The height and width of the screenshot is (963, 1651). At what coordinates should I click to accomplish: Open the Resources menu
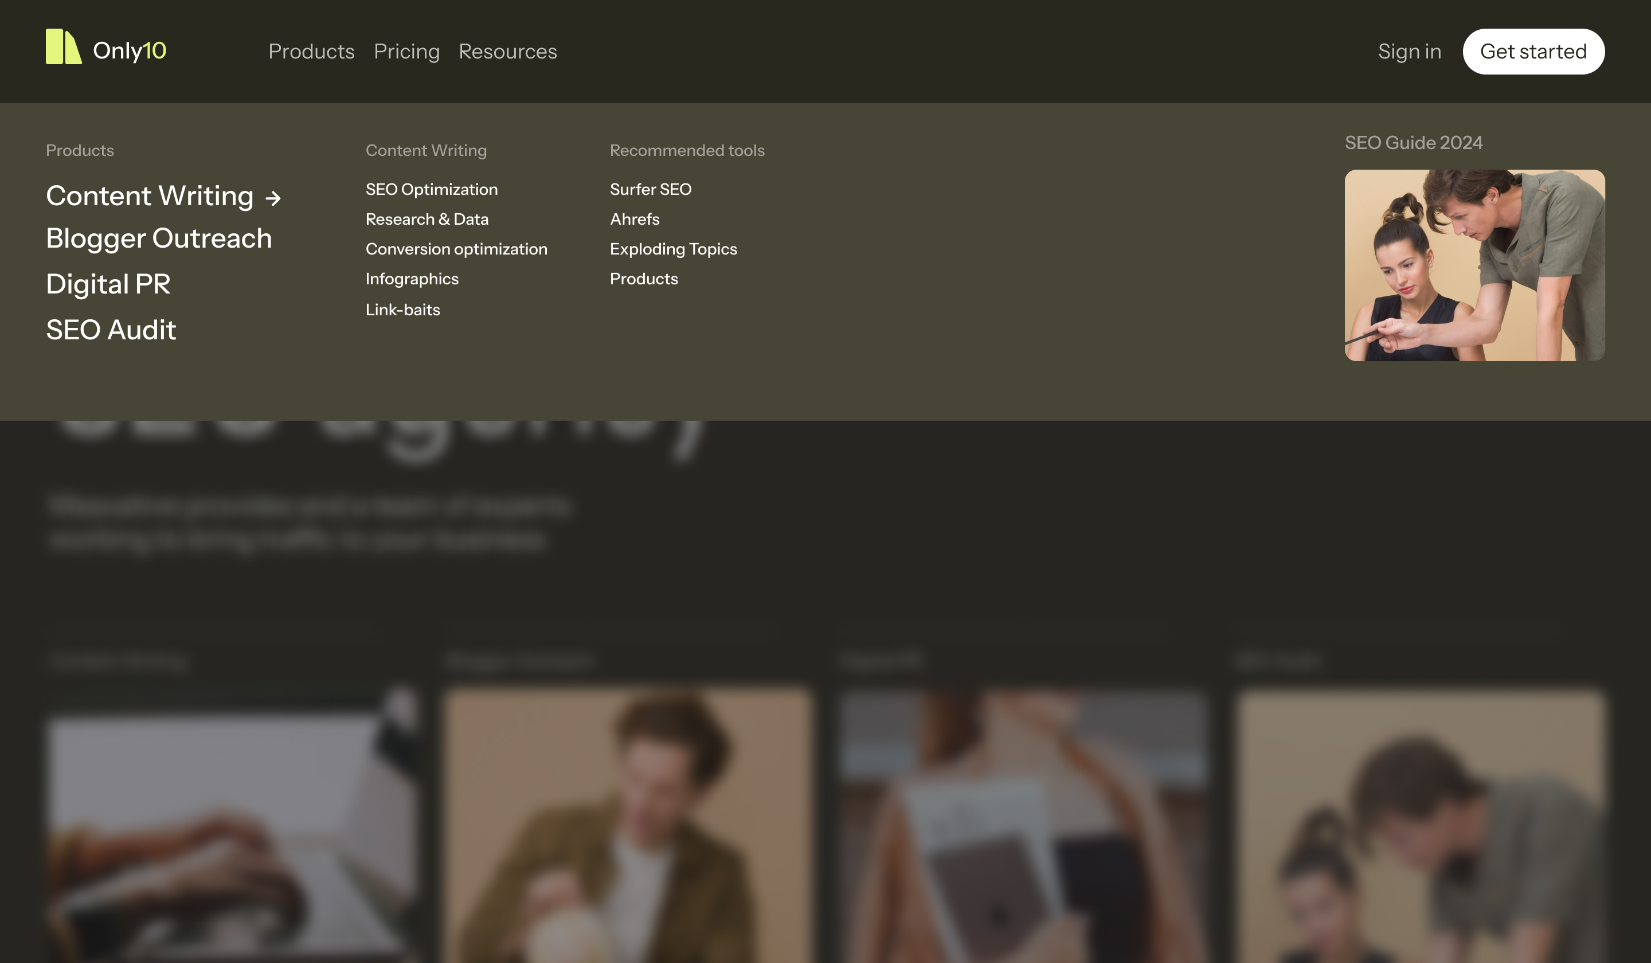[508, 52]
